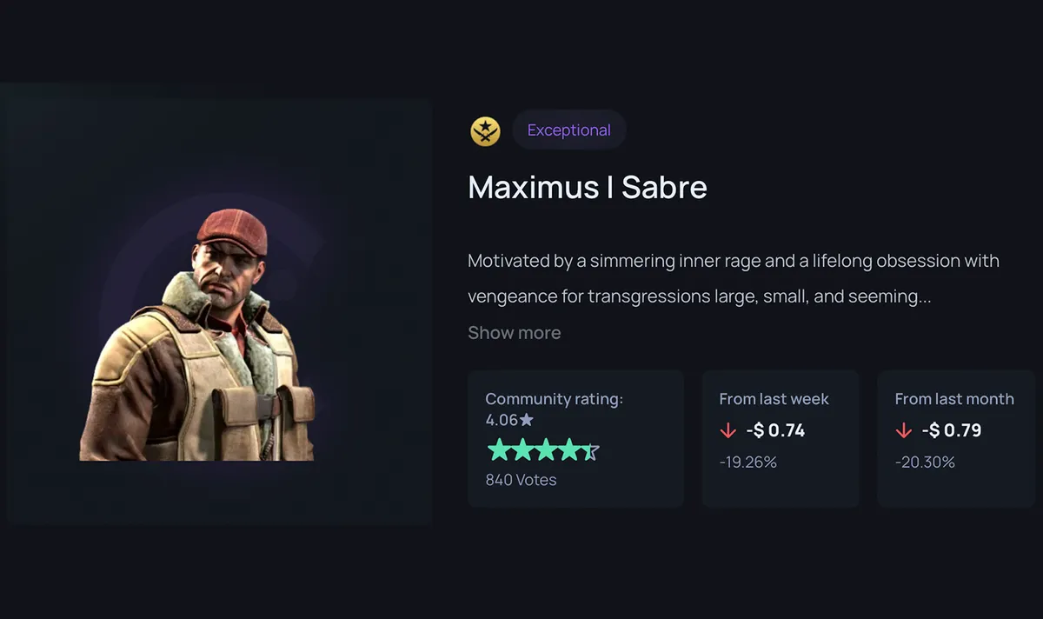Click the item description text
Image resolution: width=1043 pixels, height=619 pixels.
tap(734, 278)
